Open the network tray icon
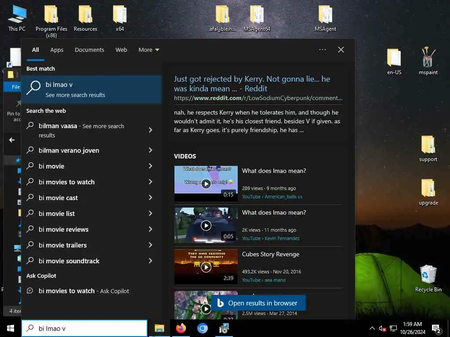The height and width of the screenshot is (337, 450). (x=393, y=328)
